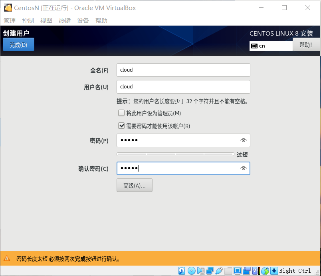Open the 设备 menu
321x276 pixels.
point(83,20)
